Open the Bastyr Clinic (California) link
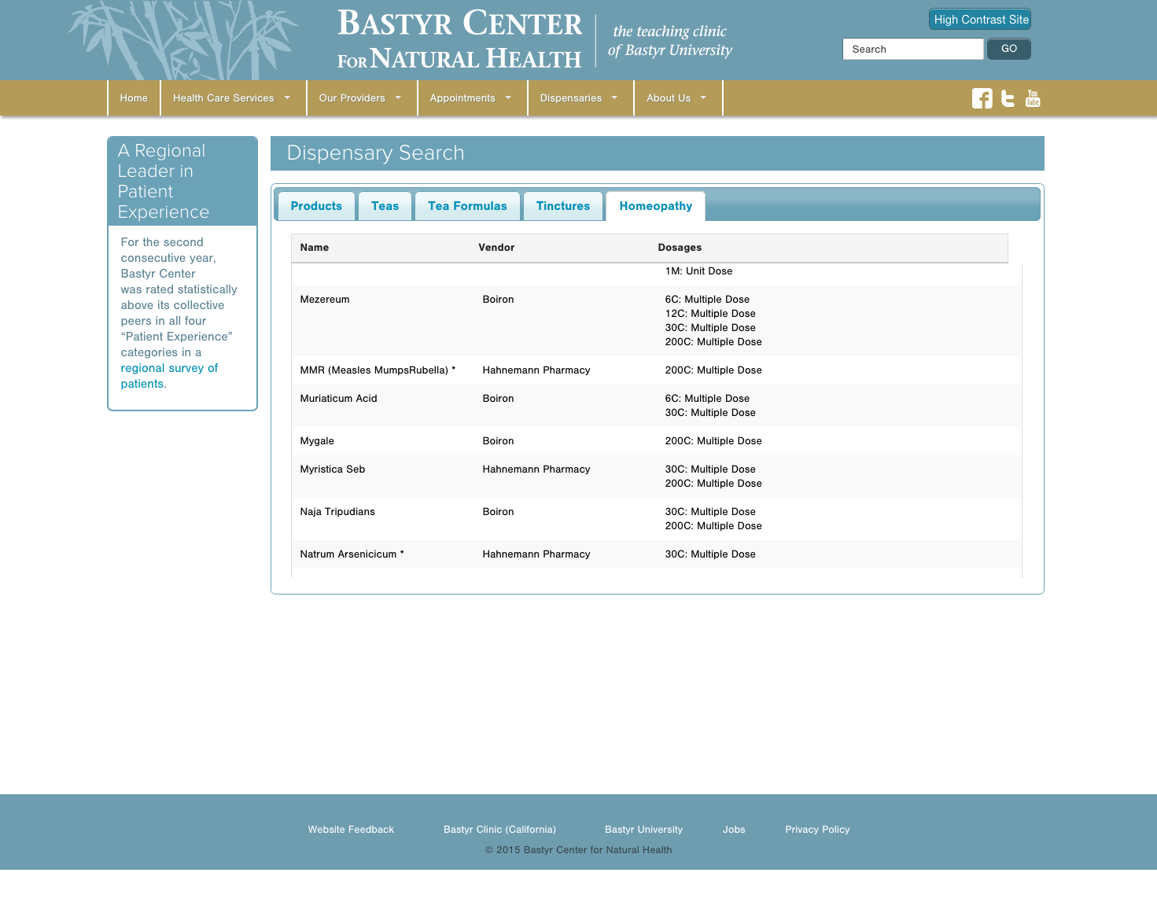 click(499, 830)
